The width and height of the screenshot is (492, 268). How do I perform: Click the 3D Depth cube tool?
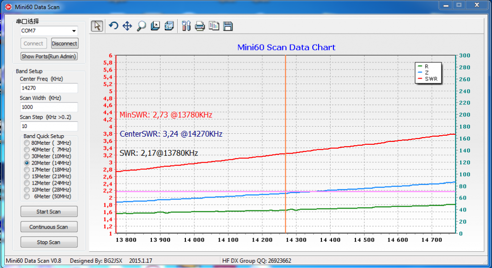pos(155,26)
